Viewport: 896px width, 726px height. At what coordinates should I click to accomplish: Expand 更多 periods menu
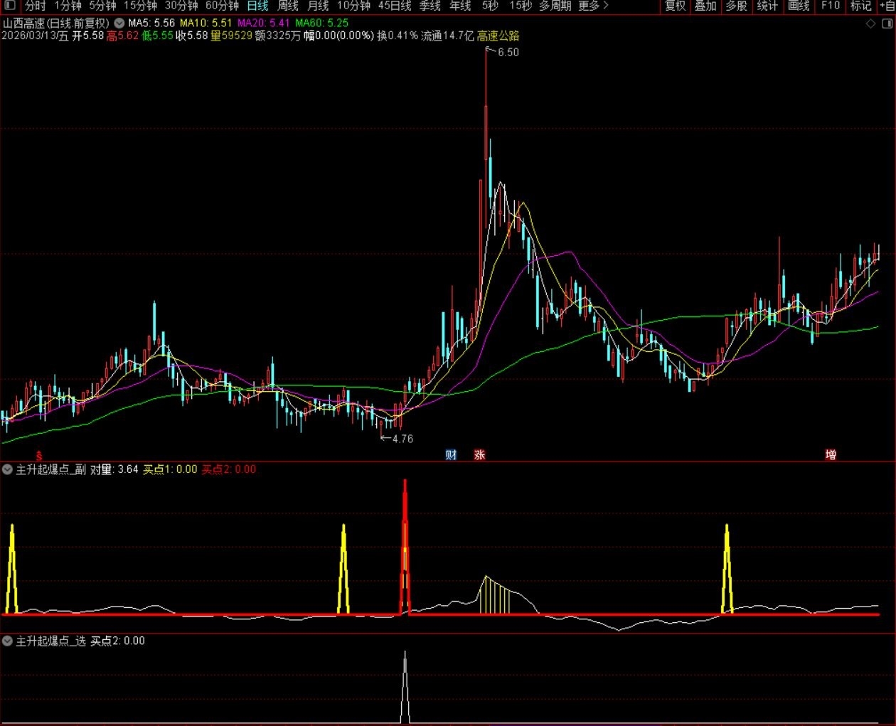pos(593,6)
